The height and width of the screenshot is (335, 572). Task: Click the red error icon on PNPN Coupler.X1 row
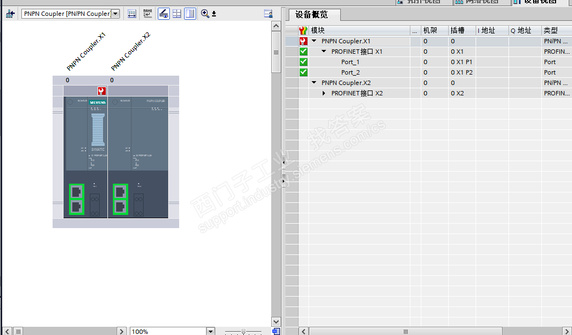(303, 41)
